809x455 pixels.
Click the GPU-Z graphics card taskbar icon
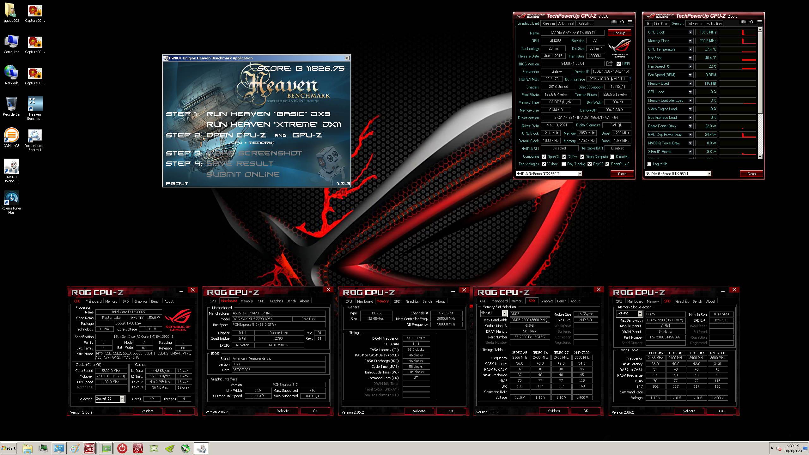tap(106, 448)
